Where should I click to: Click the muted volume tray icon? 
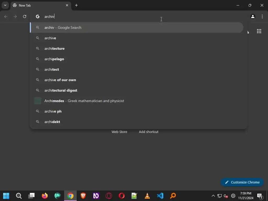click(226, 196)
